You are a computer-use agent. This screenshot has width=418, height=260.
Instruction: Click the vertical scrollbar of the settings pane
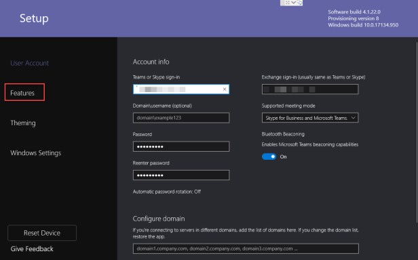tap(417, 132)
